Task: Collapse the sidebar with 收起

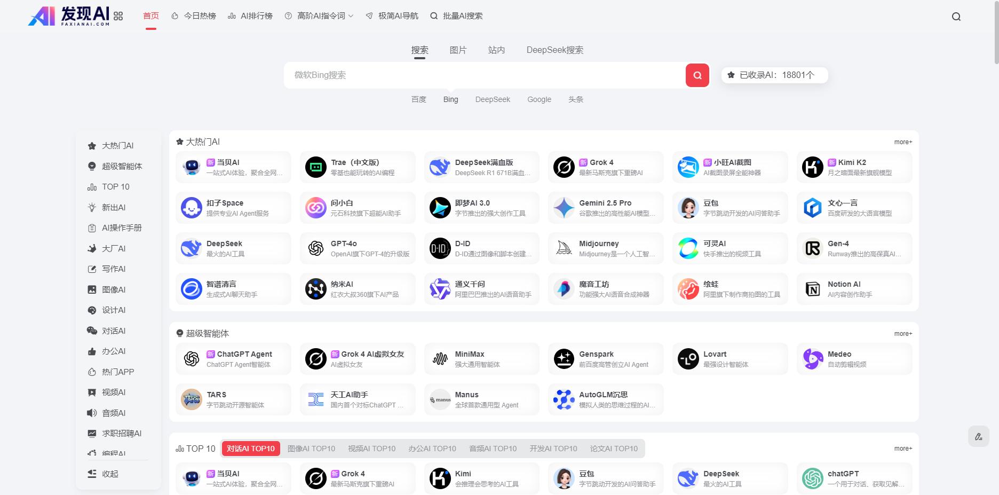Action: [103, 474]
